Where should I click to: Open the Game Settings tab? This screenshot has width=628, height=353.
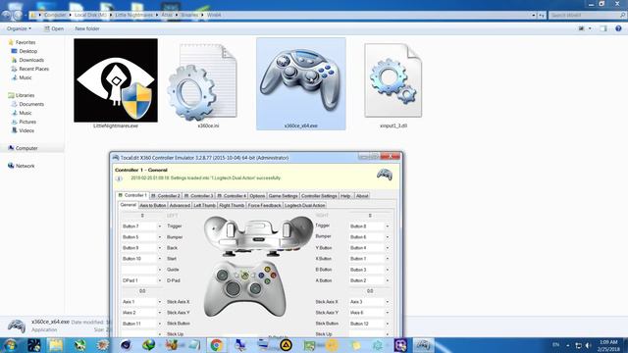(x=283, y=196)
